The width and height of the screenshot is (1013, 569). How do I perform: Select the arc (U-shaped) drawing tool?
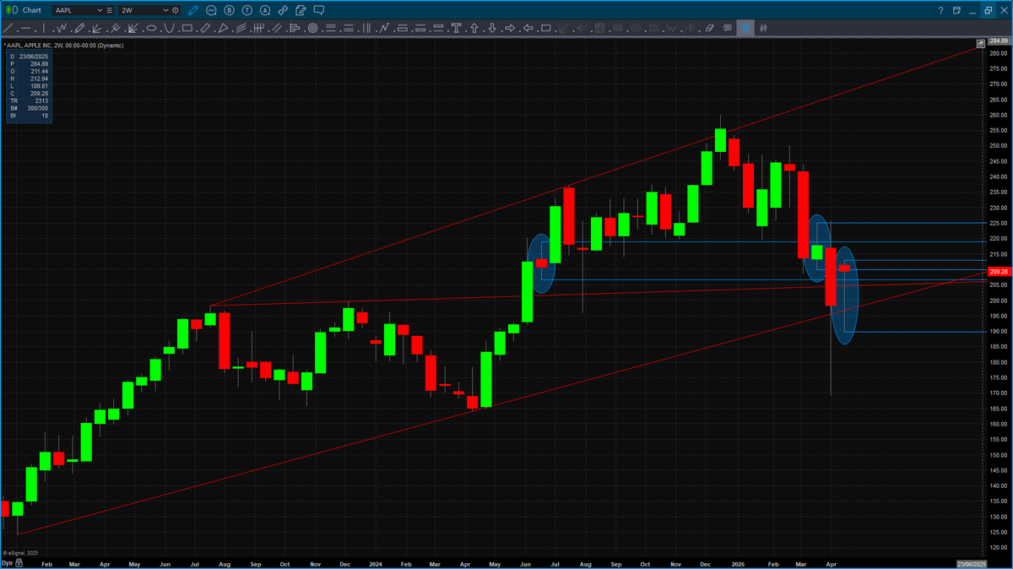168,28
